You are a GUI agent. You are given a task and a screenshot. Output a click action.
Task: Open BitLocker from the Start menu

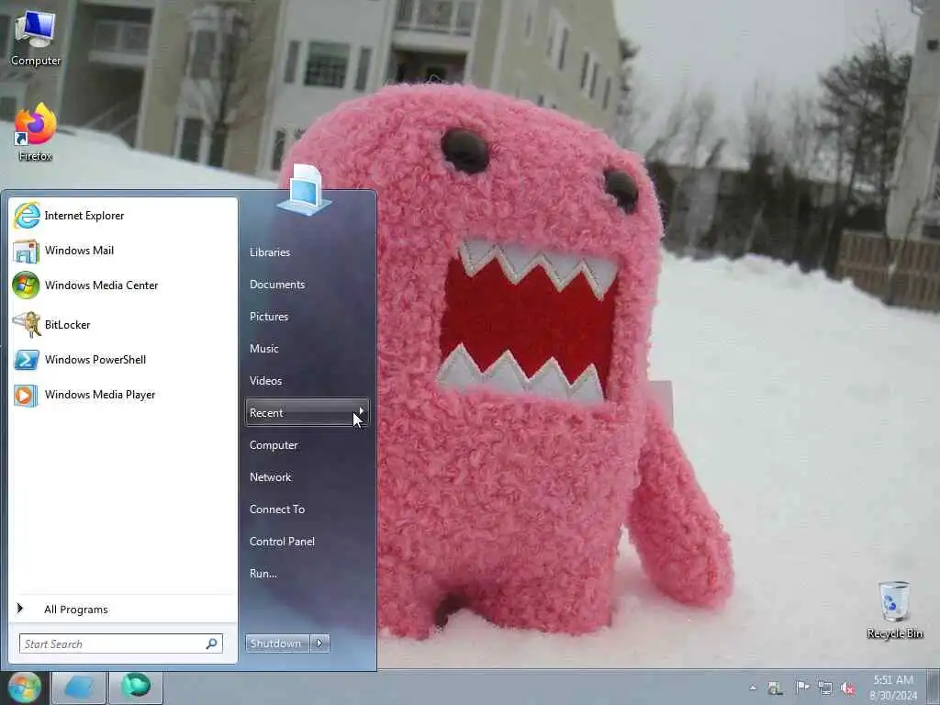pos(123,325)
